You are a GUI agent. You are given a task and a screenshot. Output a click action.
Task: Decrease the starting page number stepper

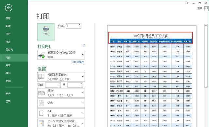(x=59, y=86)
